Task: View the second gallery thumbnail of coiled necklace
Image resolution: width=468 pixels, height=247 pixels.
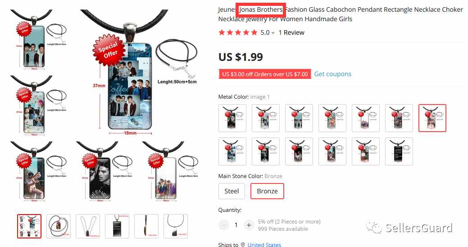Action: 59,226
